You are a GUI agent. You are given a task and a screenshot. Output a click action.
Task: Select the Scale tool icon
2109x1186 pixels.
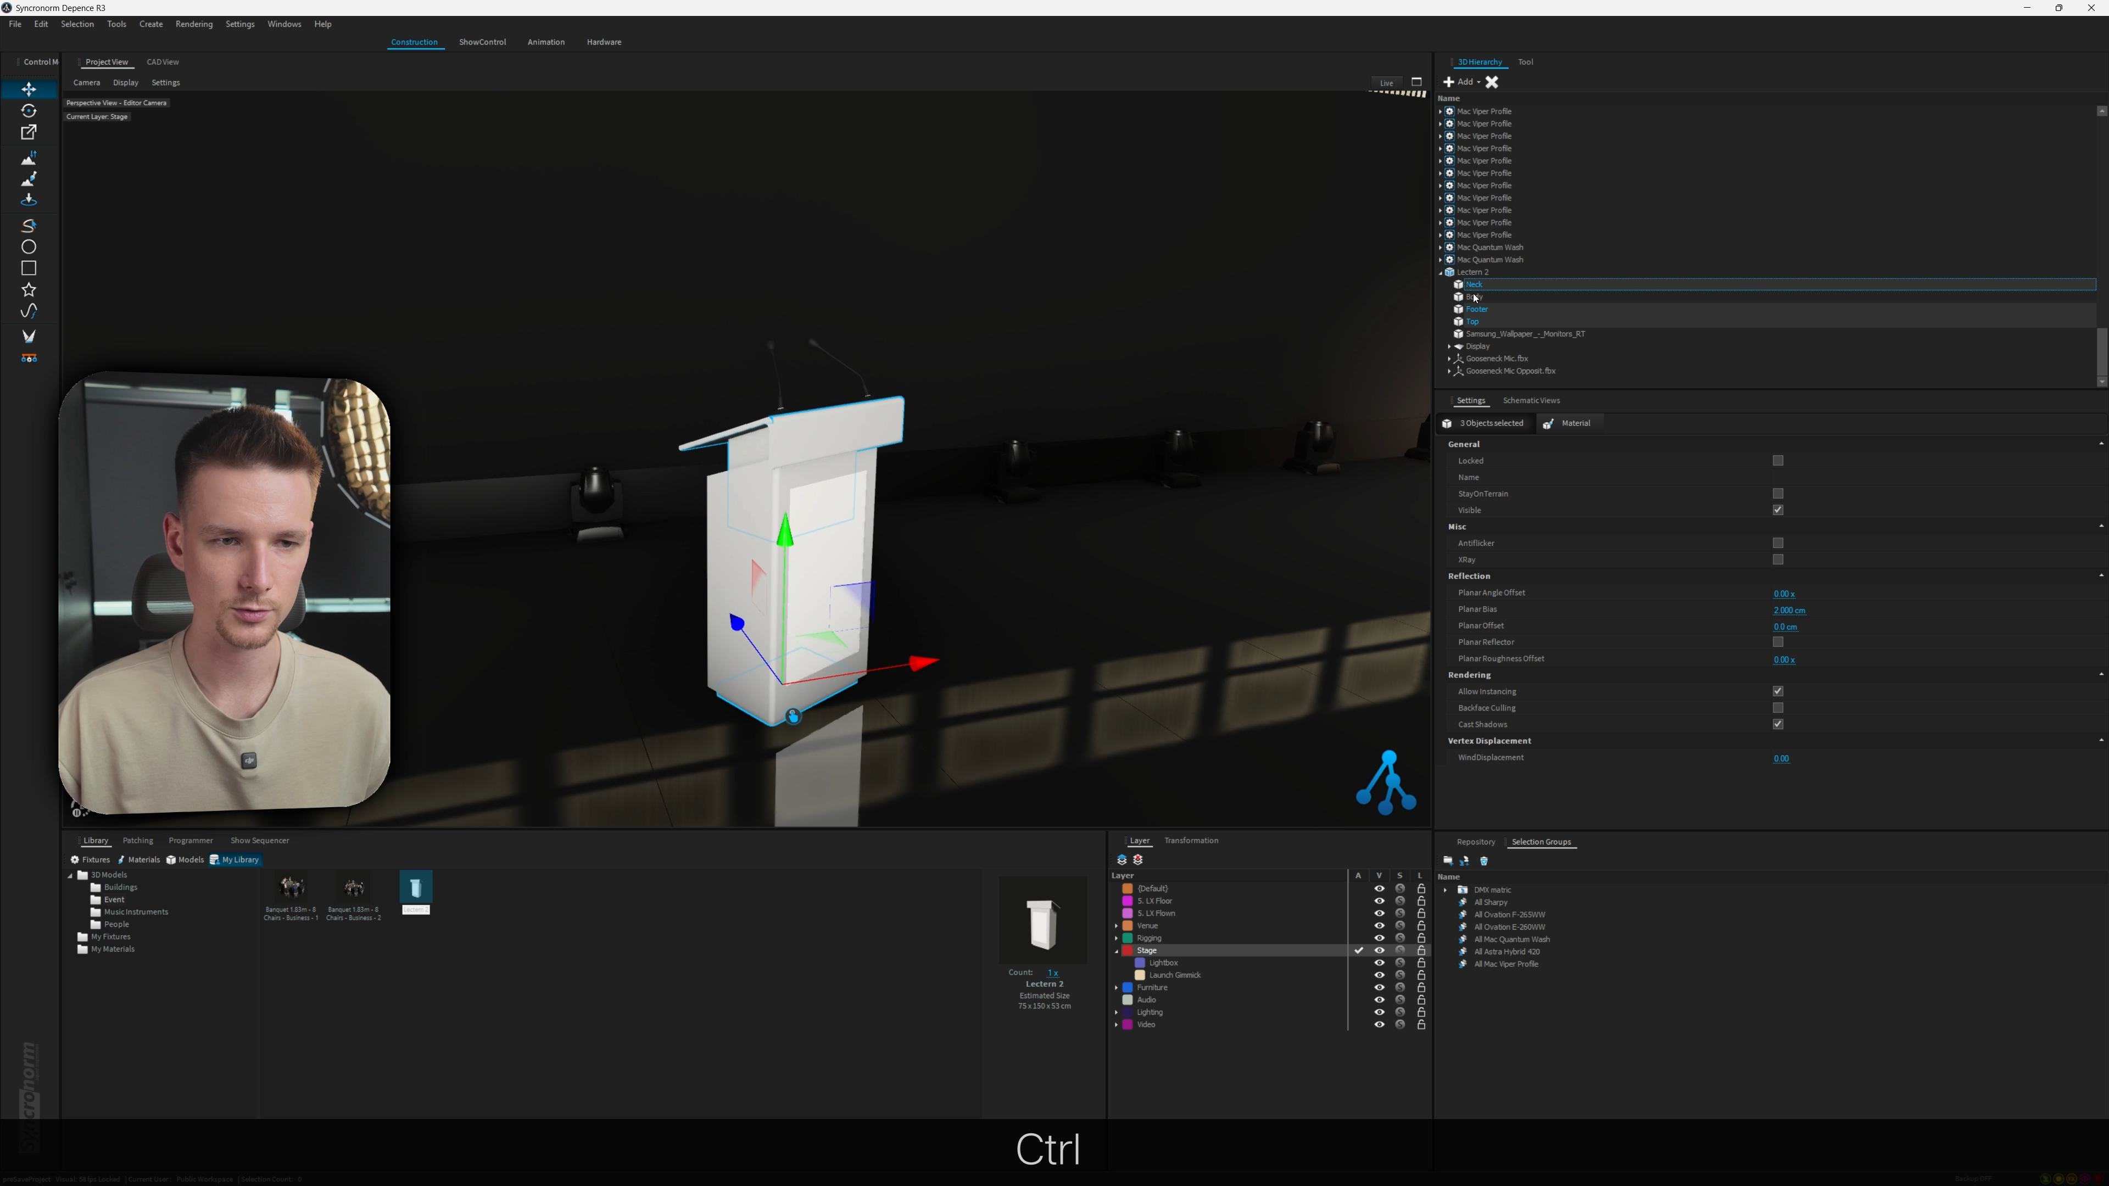tap(29, 132)
